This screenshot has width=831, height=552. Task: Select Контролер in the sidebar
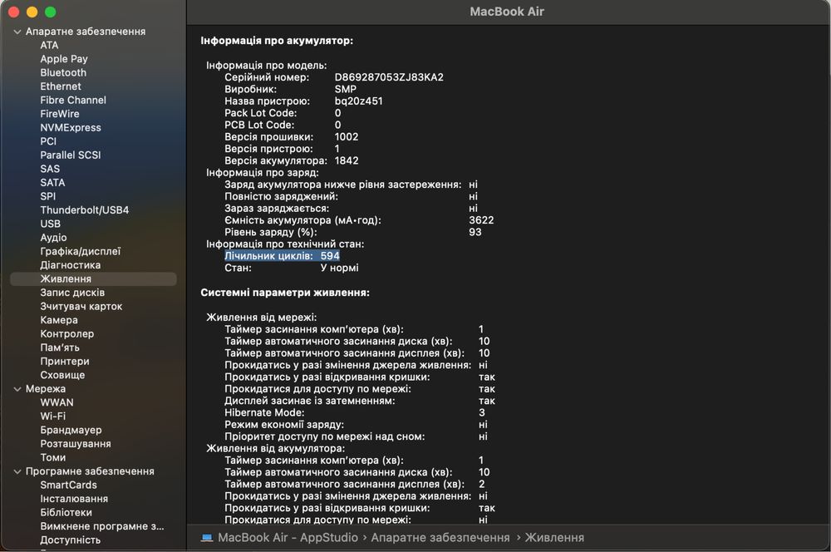66,334
